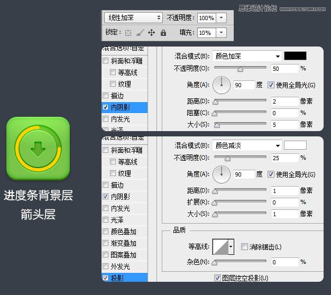Click the lock transparent pixels icon
This screenshot has height=295, width=331.
pyautogui.click(x=128, y=33)
